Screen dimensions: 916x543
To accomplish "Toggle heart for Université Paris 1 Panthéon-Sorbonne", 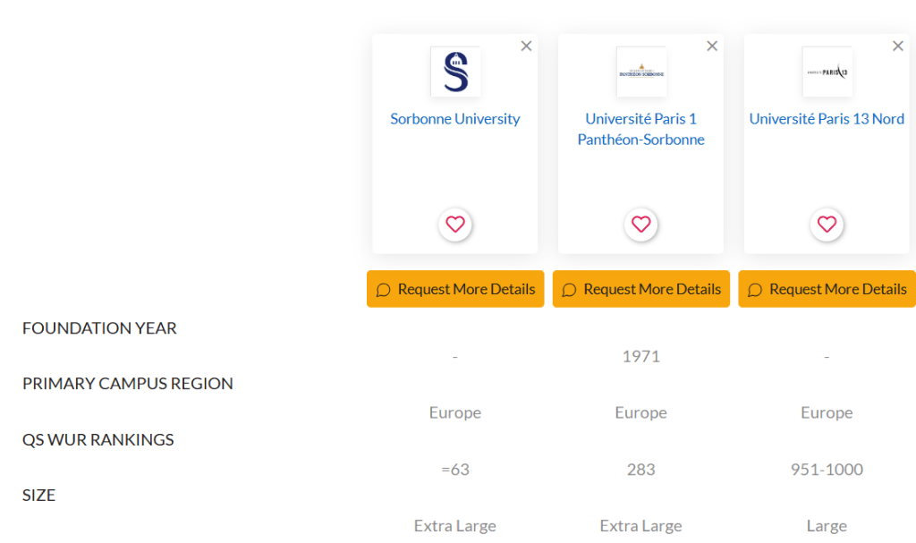I will pyautogui.click(x=641, y=225).
